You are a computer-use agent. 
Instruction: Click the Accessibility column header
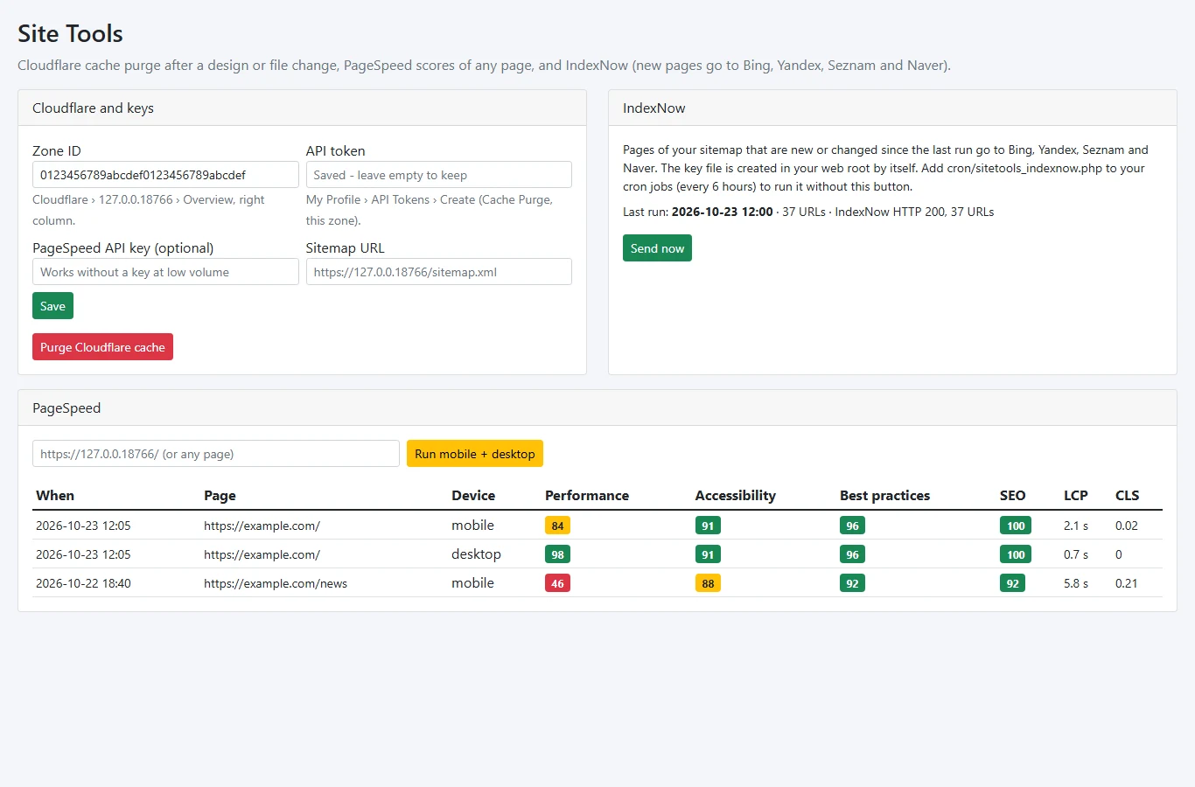coord(736,495)
